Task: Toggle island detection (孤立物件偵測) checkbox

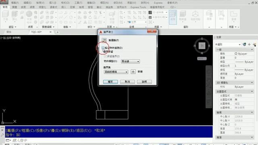Action: (x=103, y=48)
